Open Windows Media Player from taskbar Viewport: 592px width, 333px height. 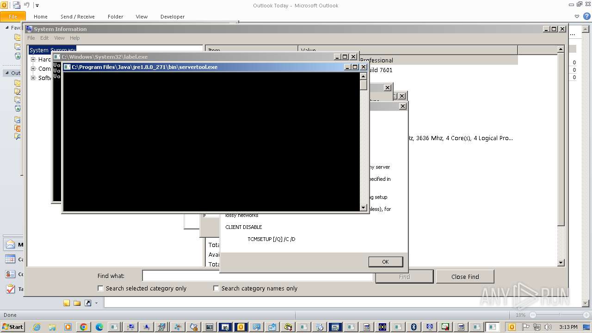[x=68, y=327]
